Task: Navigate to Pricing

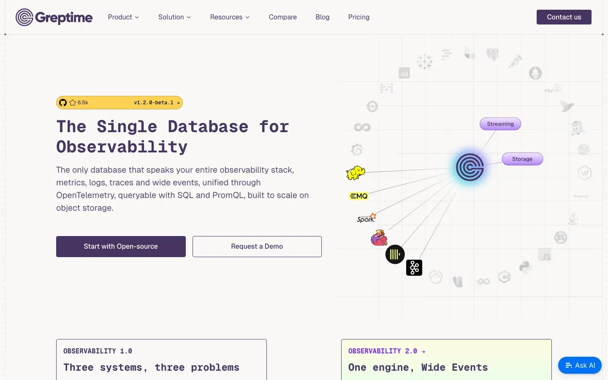Action: 359,17
